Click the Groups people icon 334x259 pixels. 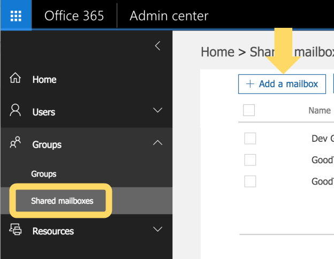(16, 143)
